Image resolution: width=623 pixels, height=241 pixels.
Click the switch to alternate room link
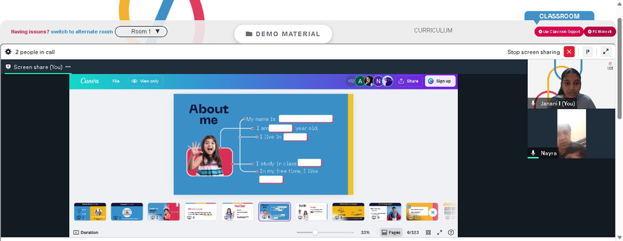82,31
